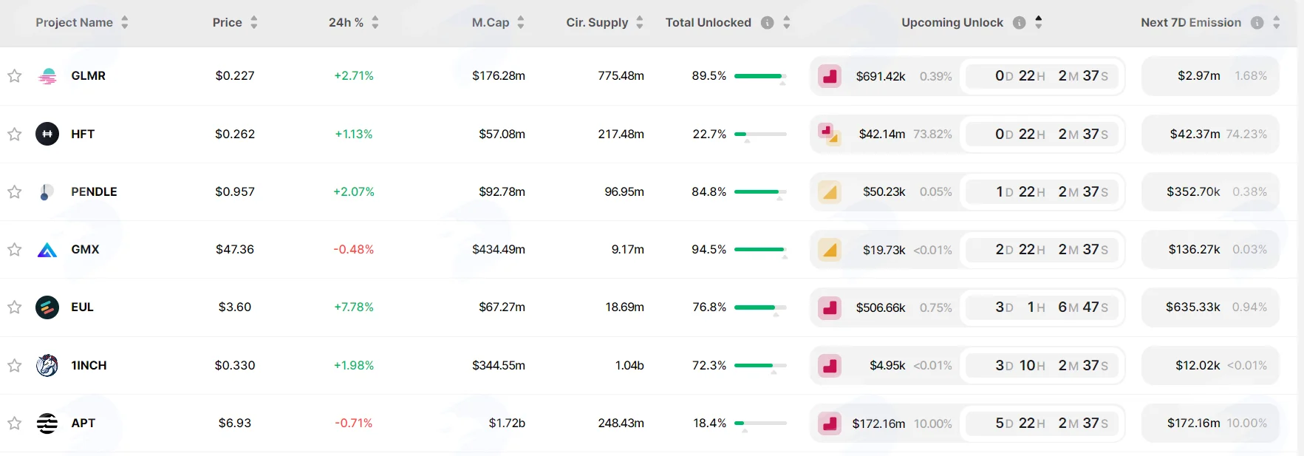Favorite GLMR with the star toggle
Screen dimensions: 1304x456
(14, 76)
